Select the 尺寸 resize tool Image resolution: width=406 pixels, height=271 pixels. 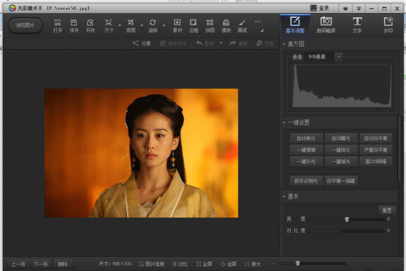click(109, 26)
